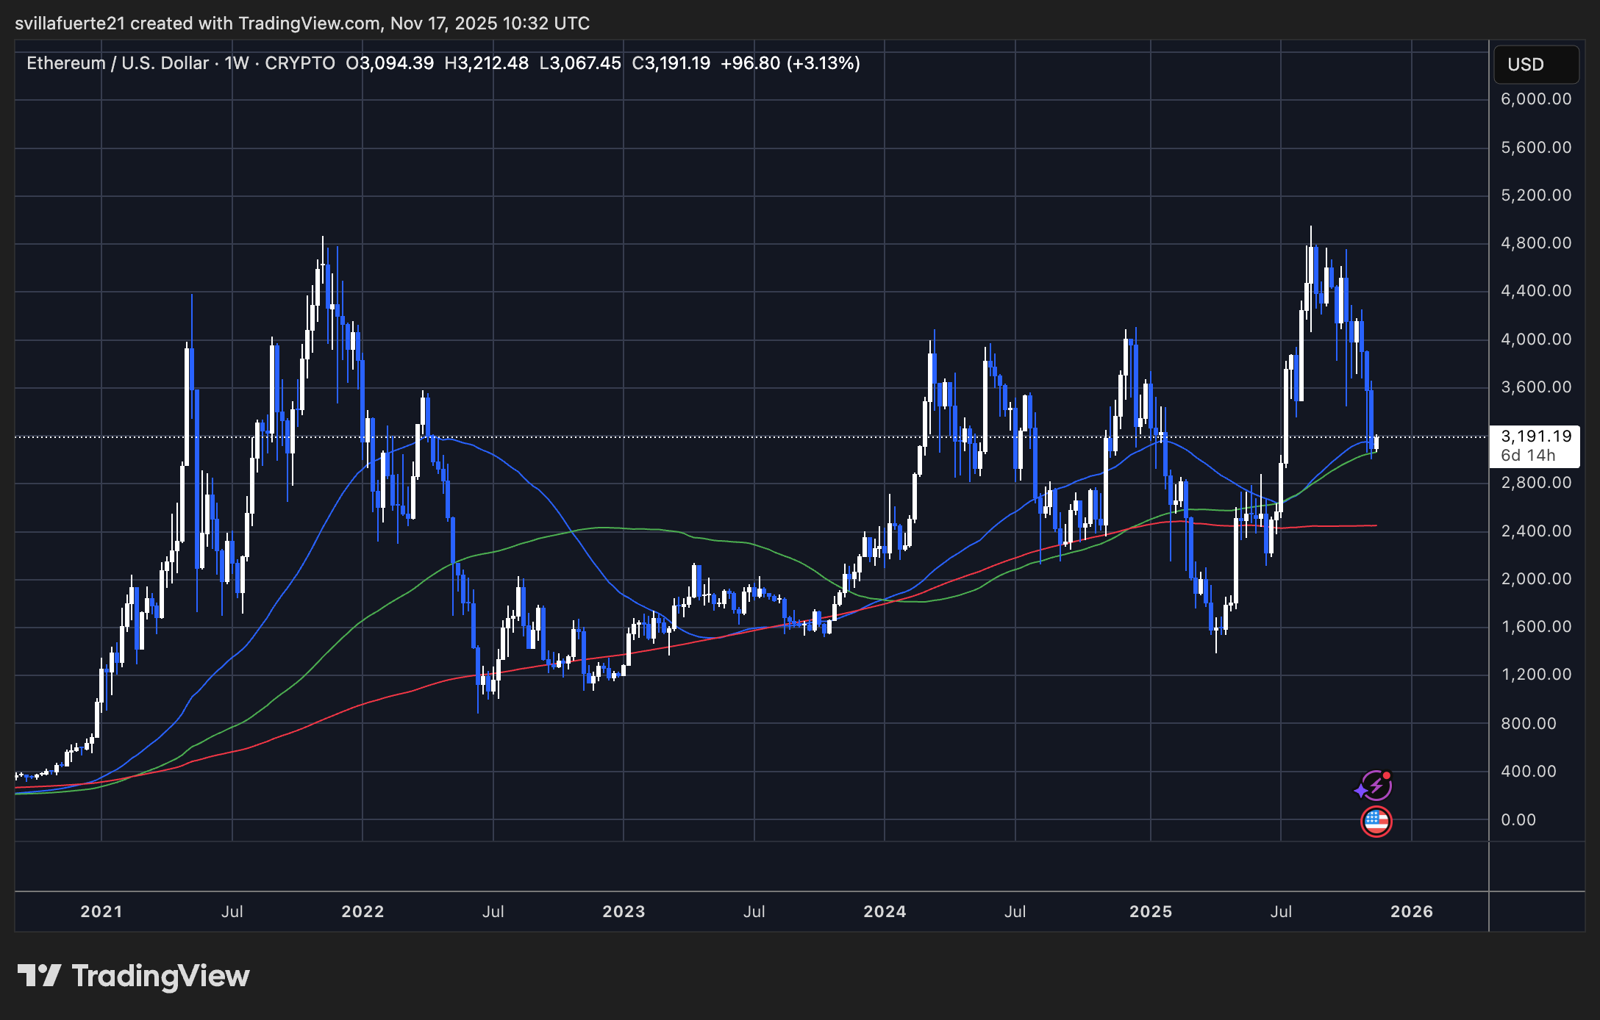Click the US flag economic event icon
Image resolution: width=1600 pixels, height=1020 pixels.
pos(1376,822)
